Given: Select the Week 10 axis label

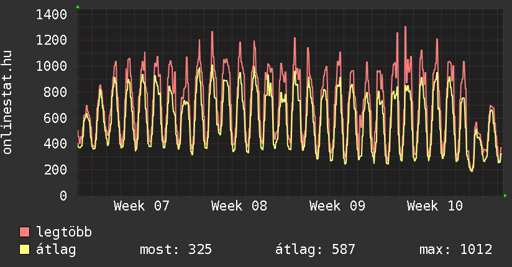Looking at the screenshot, I should click(x=434, y=206).
